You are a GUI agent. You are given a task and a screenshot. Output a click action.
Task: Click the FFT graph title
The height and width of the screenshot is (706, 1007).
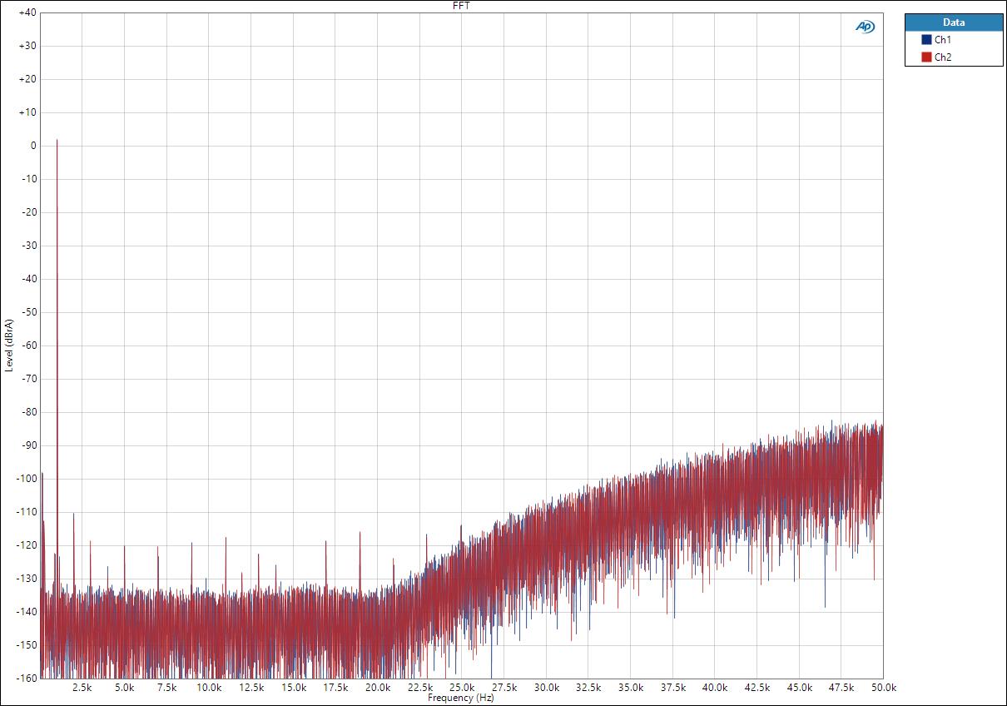click(461, 6)
